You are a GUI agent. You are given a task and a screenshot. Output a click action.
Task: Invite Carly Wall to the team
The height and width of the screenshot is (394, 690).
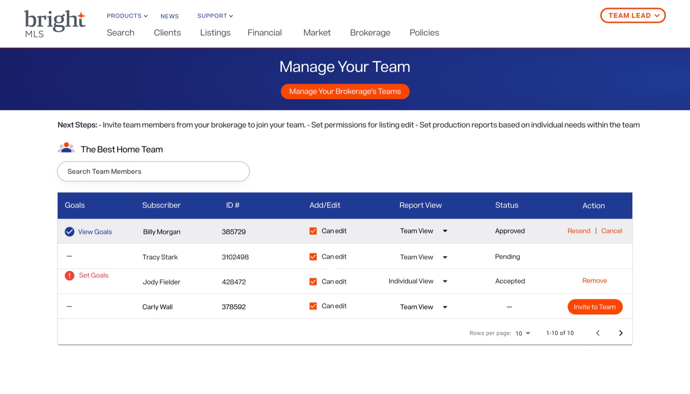[595, 306]
